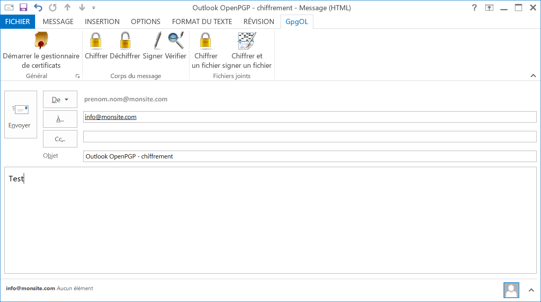The width and height of the screenshot is (541, 302).
Task: Expand the people pane chevron
Action: click(x=531, y=290)
